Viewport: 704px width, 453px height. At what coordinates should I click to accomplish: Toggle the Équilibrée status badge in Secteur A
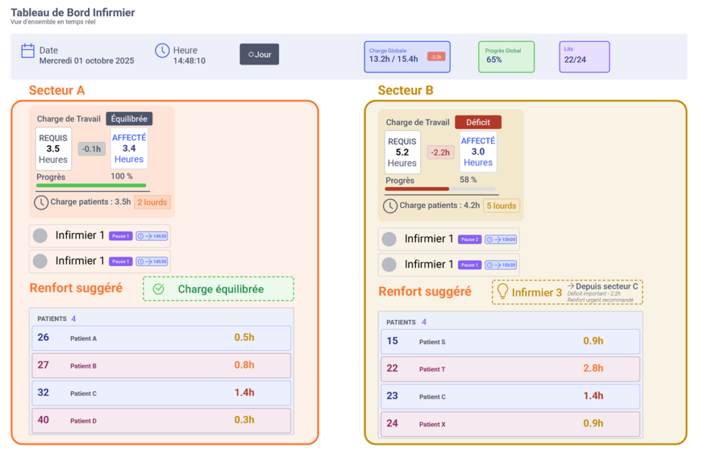coord(129,118)
